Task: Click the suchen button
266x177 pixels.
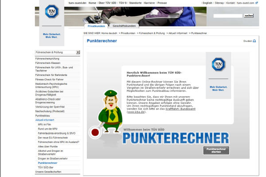Action: coord(249,16)
